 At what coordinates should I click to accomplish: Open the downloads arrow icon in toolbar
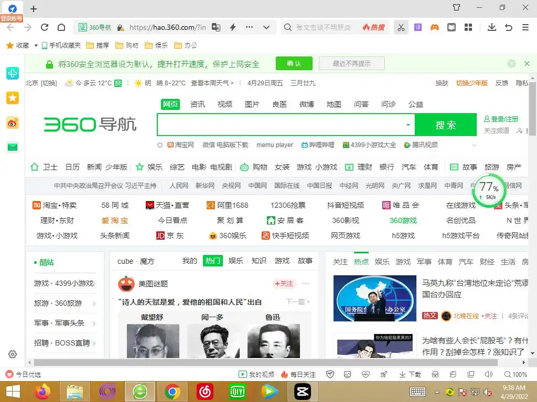tap(492, 27)
